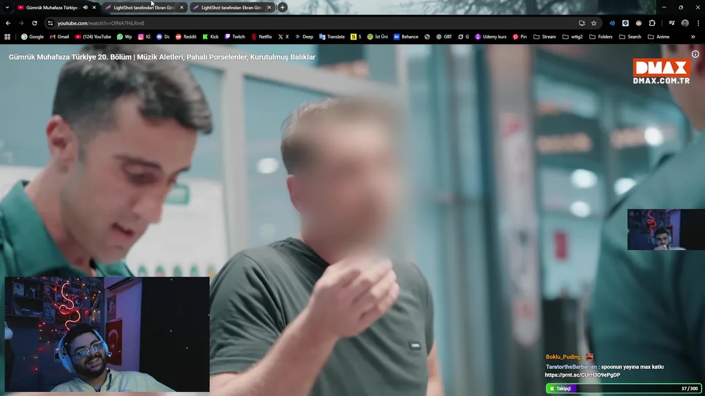Open the Udemy kurs bookmark

click(x=490, y=37)
